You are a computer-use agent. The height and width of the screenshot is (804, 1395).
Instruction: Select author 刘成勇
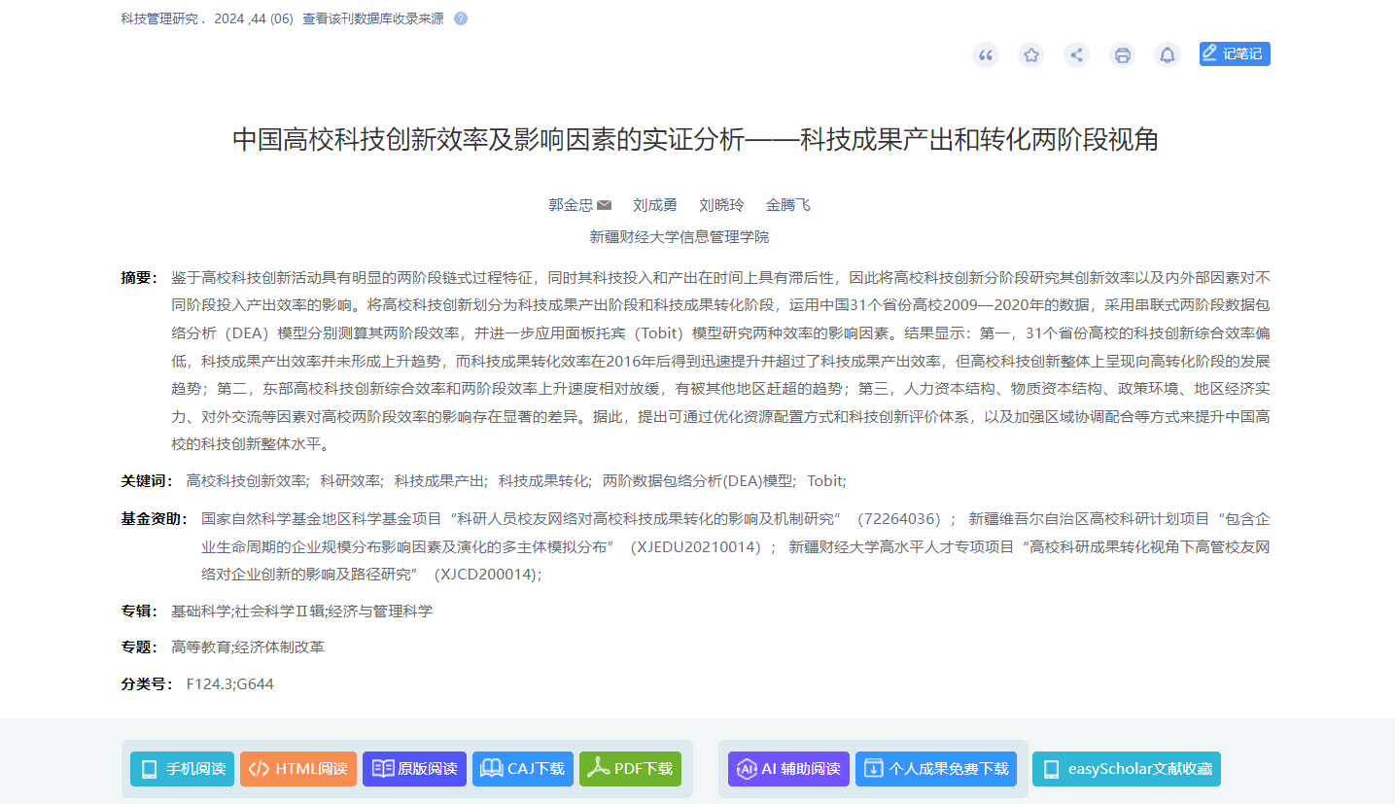(654, 204)
